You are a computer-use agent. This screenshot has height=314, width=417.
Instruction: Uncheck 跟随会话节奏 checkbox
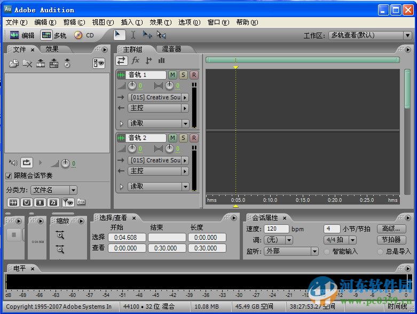coord(9,176)
